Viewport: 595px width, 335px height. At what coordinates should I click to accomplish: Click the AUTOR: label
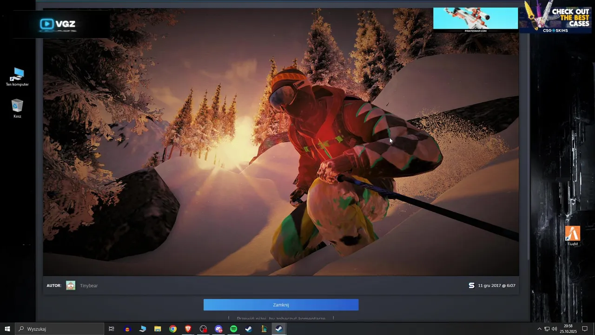[54, 286]
